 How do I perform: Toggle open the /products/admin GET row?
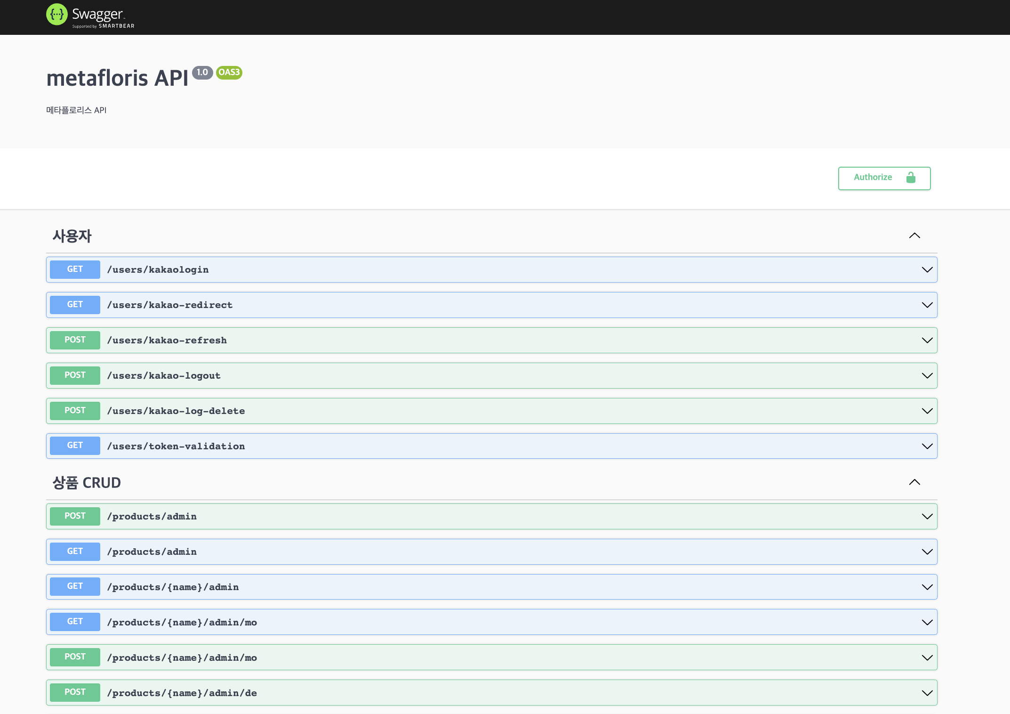926,552
